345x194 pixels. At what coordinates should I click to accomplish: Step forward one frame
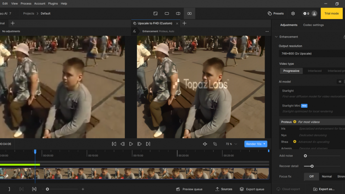coord(139,144)
